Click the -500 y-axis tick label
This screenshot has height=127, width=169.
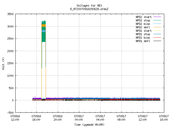pos(10,113)
